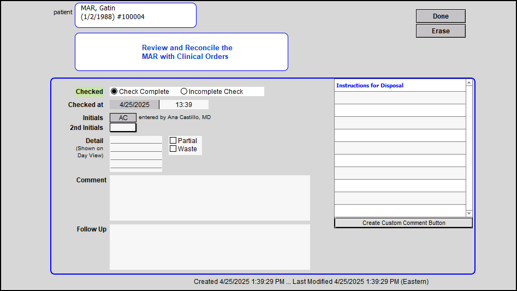The height and width of the screenshot is (291, 517).
Task: Click the Initials field showing AC
Action: (123, 118)
